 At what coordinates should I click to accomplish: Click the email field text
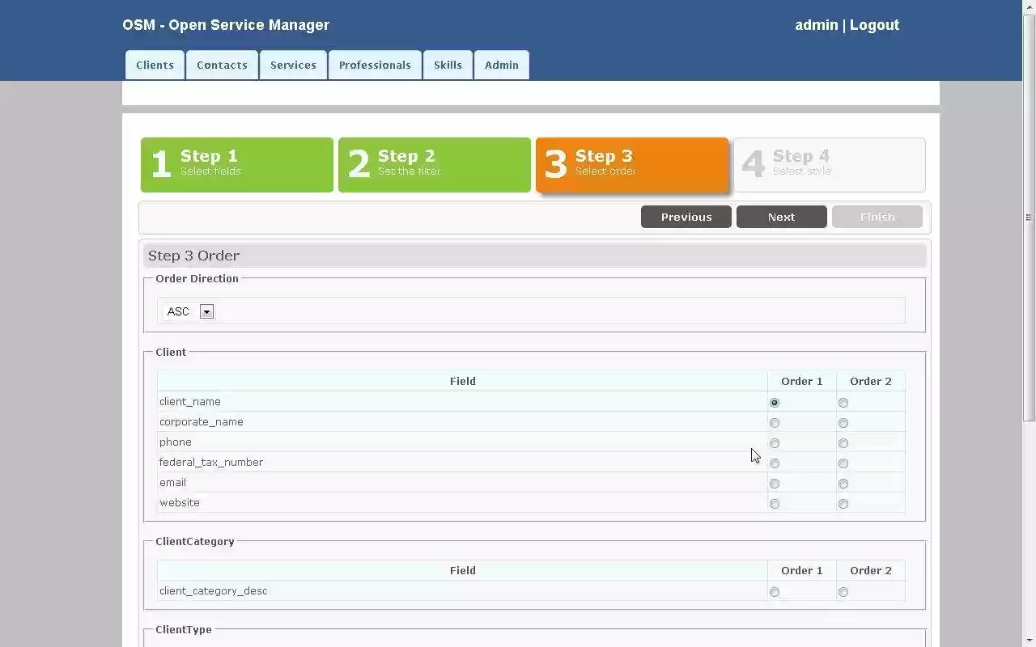pyautogui.click(x=172, y=482)
